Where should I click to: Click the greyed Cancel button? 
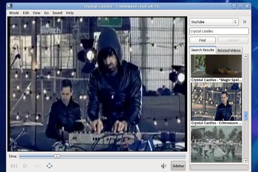point(233,40)
